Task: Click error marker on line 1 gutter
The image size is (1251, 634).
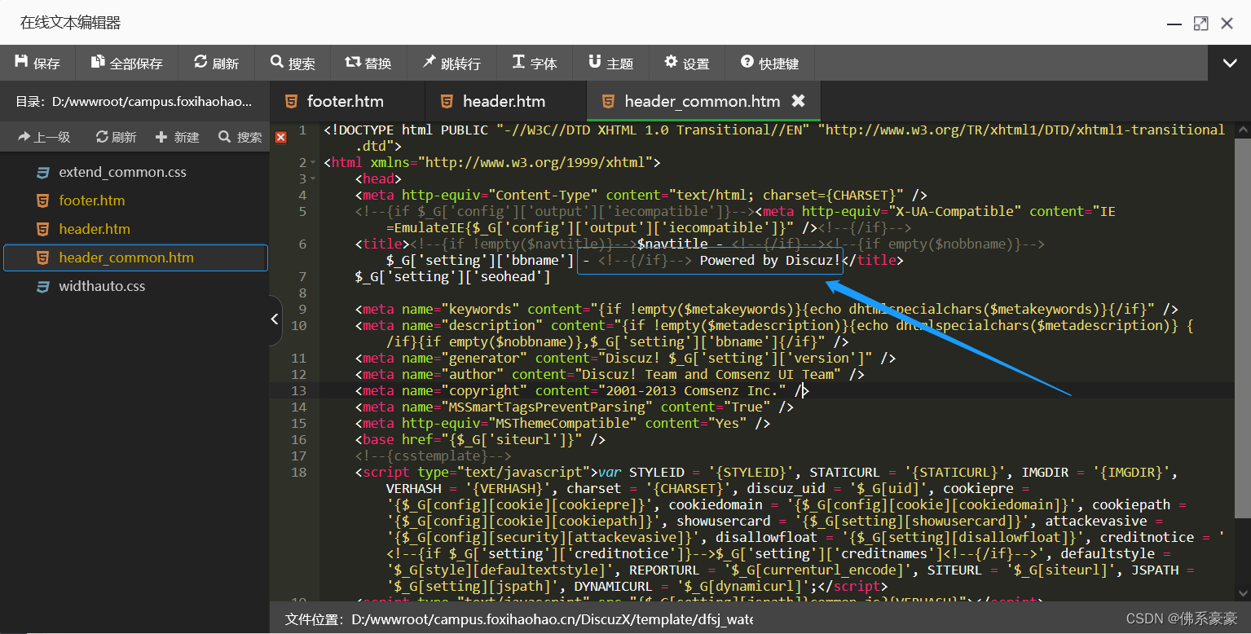Action: tap(281, 137)
